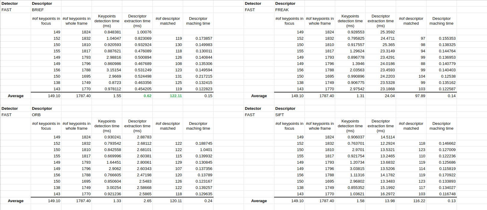Select the SIFT average 1.58 cell

pyautogui.click(x=350, y=201)
